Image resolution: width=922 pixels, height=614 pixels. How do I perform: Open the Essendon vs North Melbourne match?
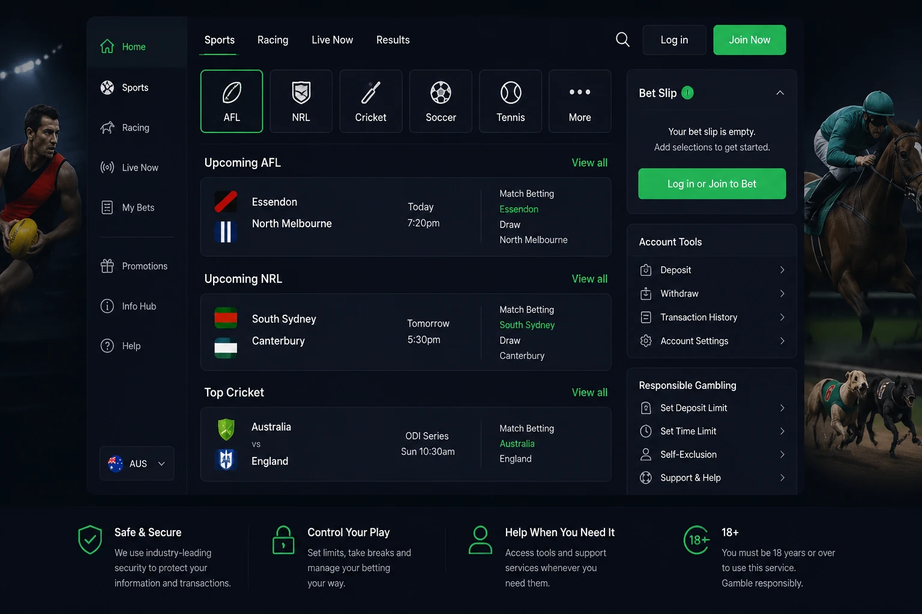coord(406,216)
